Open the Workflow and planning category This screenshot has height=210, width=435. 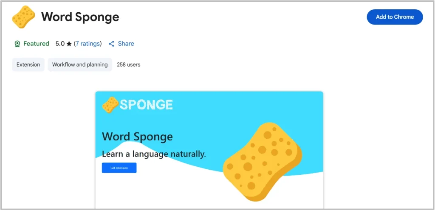point(80,65)
